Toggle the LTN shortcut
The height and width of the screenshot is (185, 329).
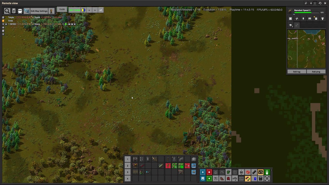[x=241, y=179]
